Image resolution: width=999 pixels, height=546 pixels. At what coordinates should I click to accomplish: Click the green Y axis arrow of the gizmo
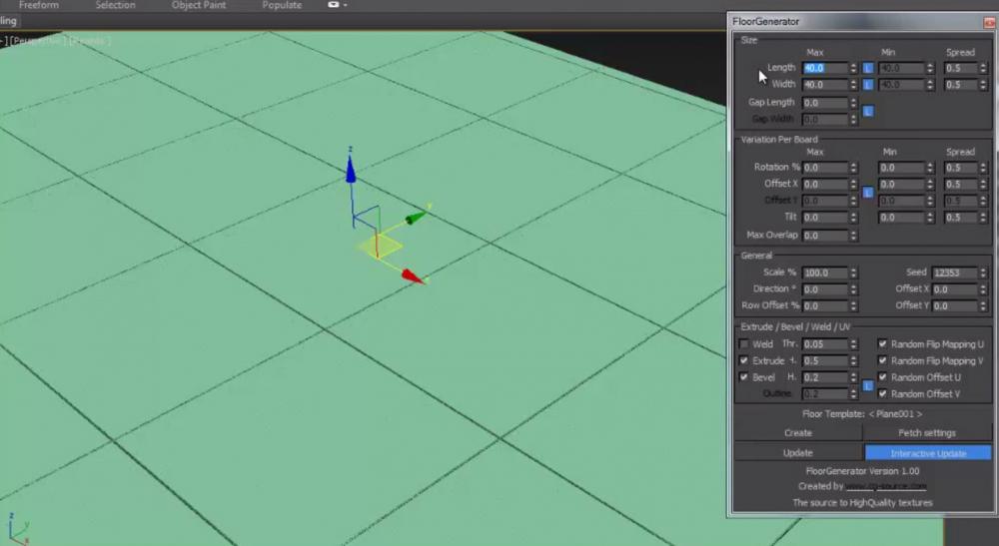418,217
